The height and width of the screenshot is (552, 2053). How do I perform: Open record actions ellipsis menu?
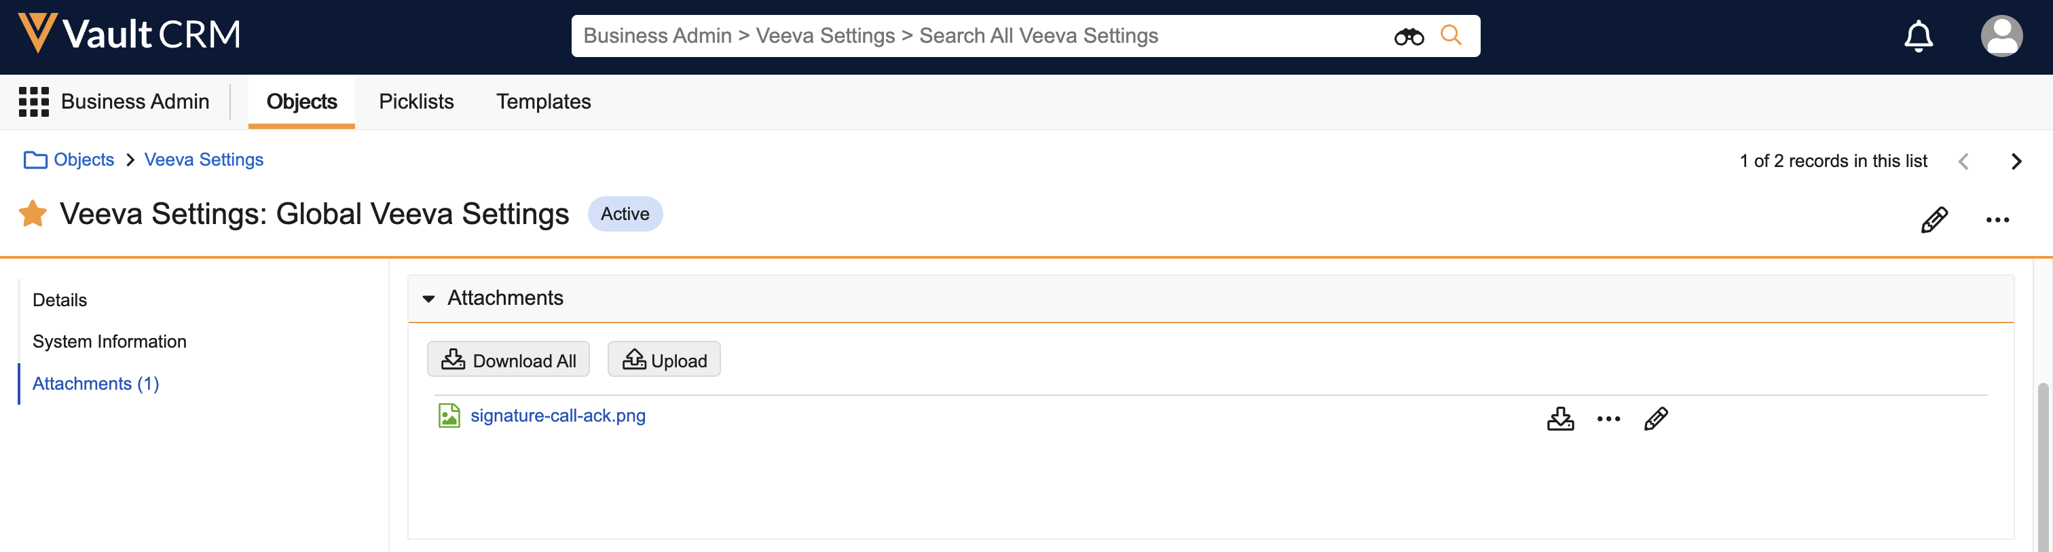(1997, 220)
